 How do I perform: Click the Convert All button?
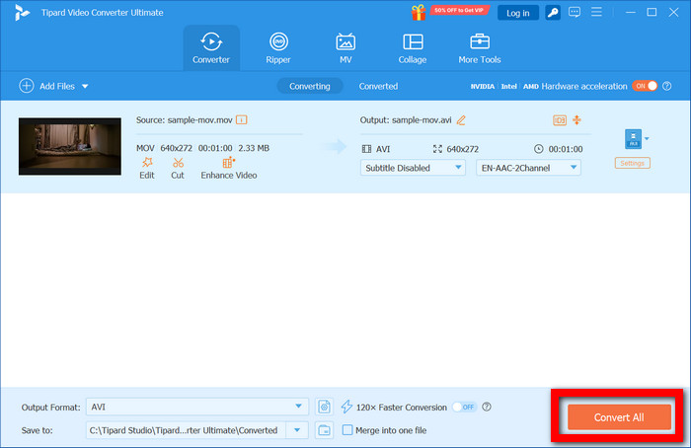(619, 417)
